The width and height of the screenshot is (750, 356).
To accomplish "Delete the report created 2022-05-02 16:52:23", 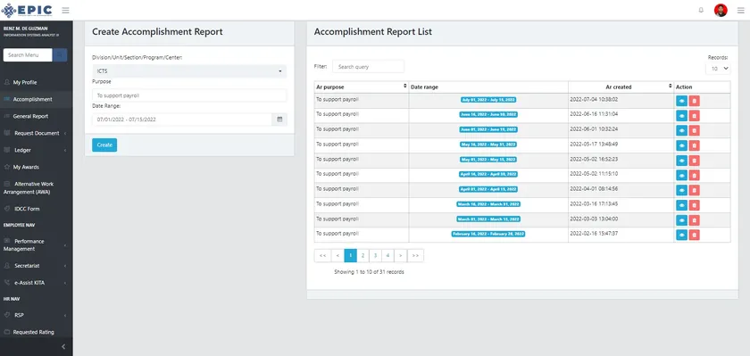I will tap(694, 161).
